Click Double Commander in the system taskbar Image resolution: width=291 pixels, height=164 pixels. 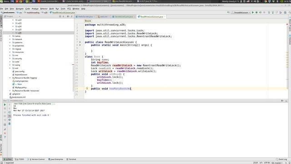coord(48,1)
